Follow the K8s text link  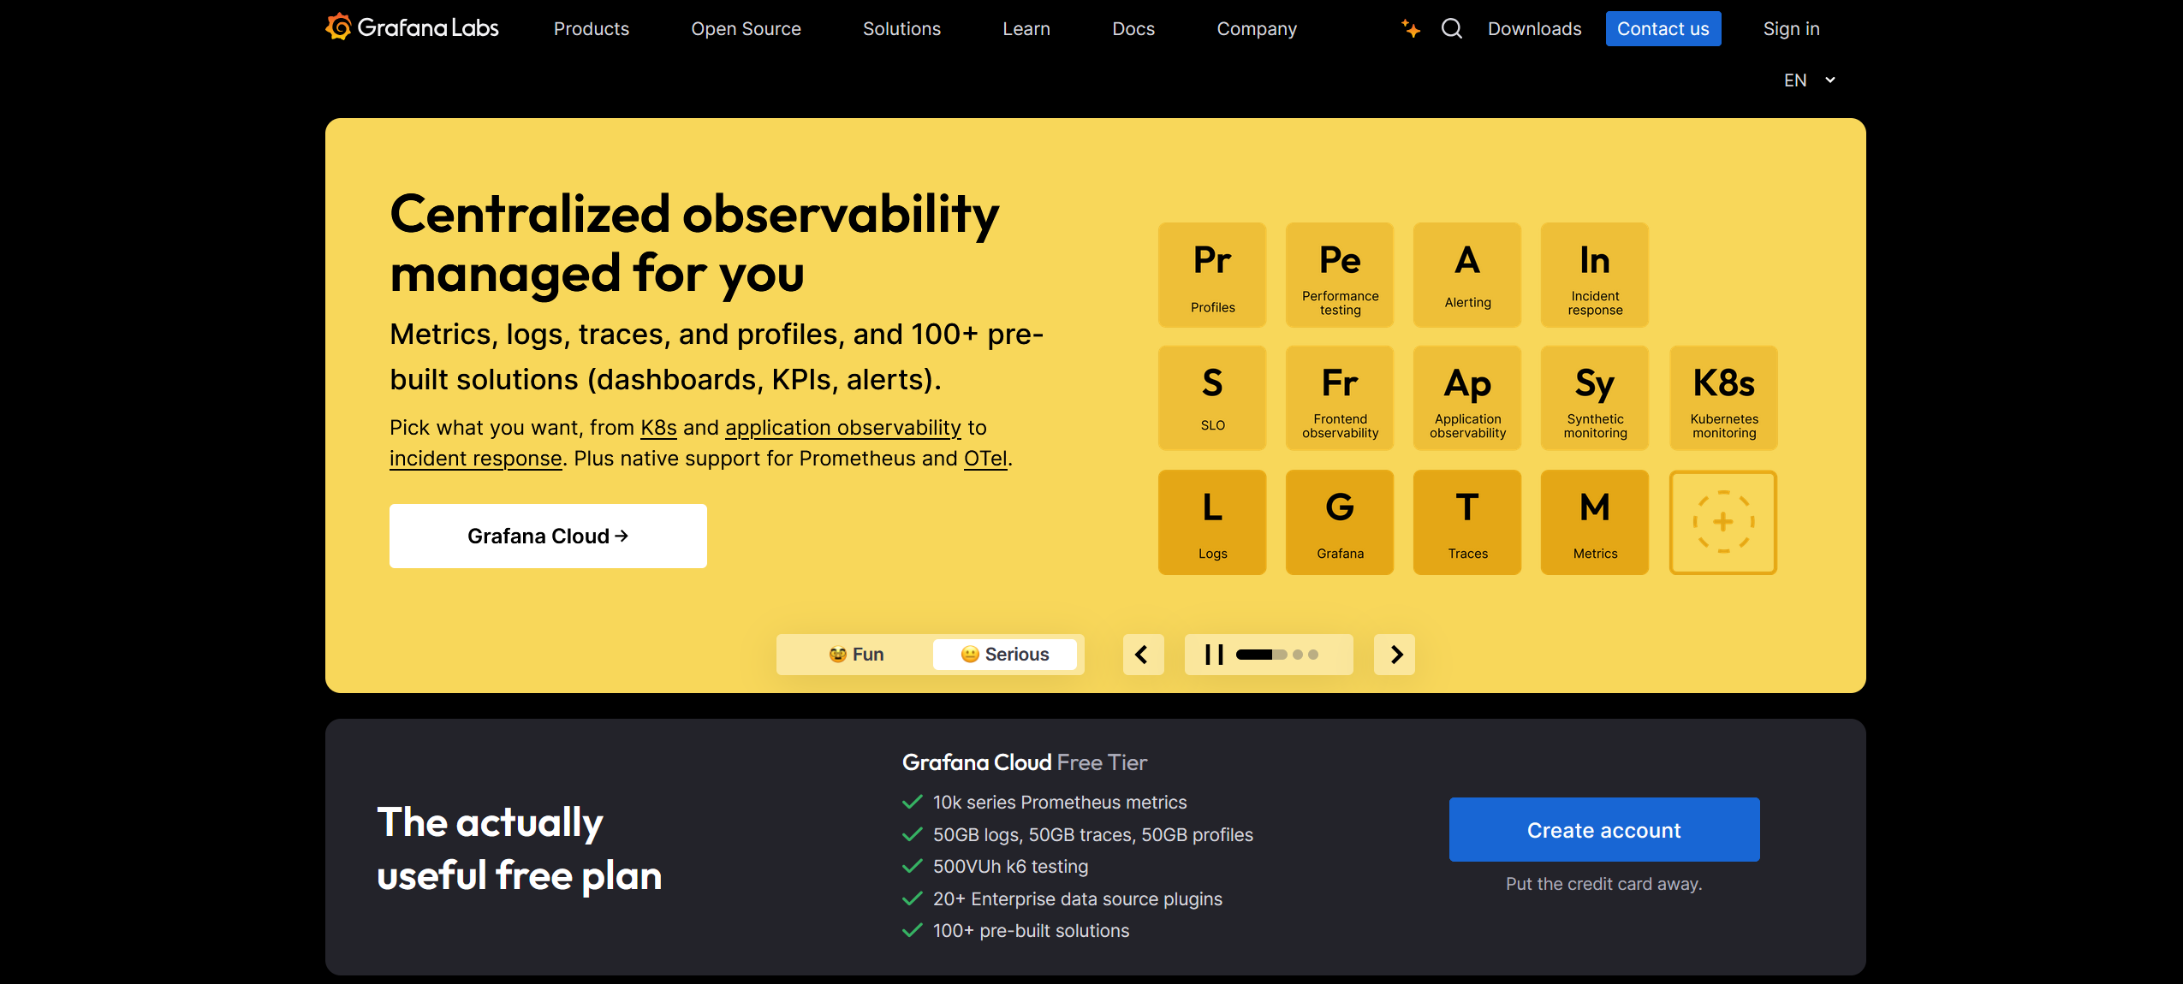[x=658, y=428]
